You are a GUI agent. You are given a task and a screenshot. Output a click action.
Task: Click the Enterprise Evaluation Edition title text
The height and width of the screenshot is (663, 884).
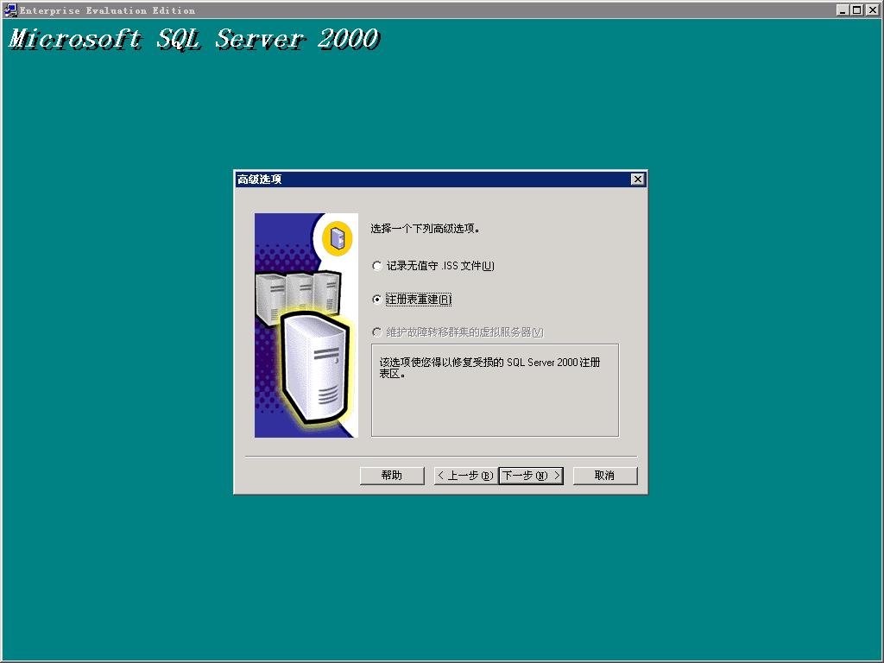(108, 10)
